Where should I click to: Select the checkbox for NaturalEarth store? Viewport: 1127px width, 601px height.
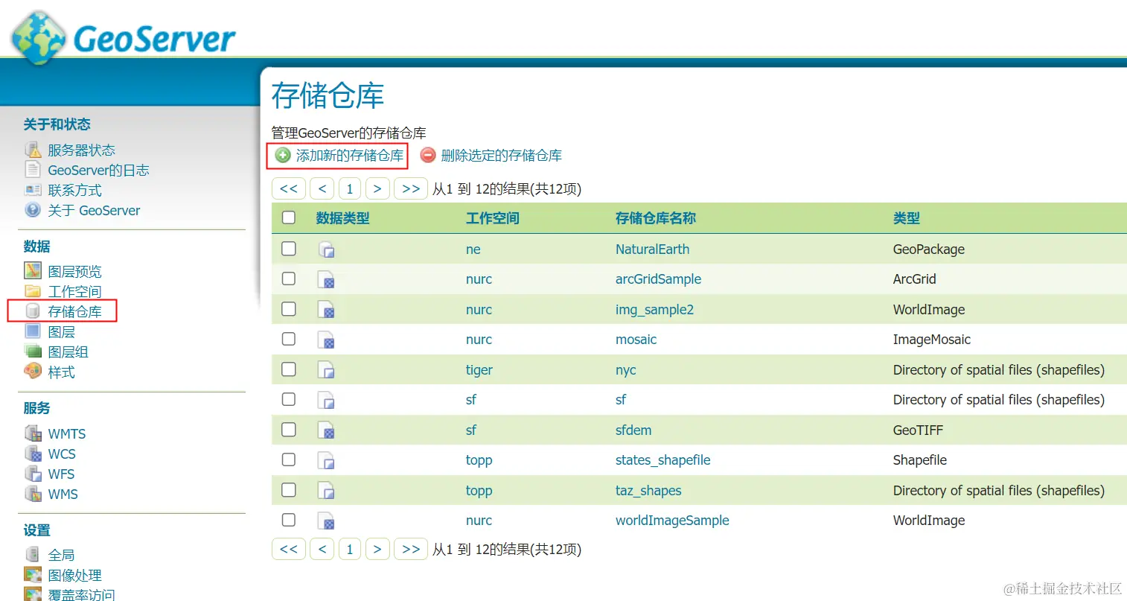point(289,249)
